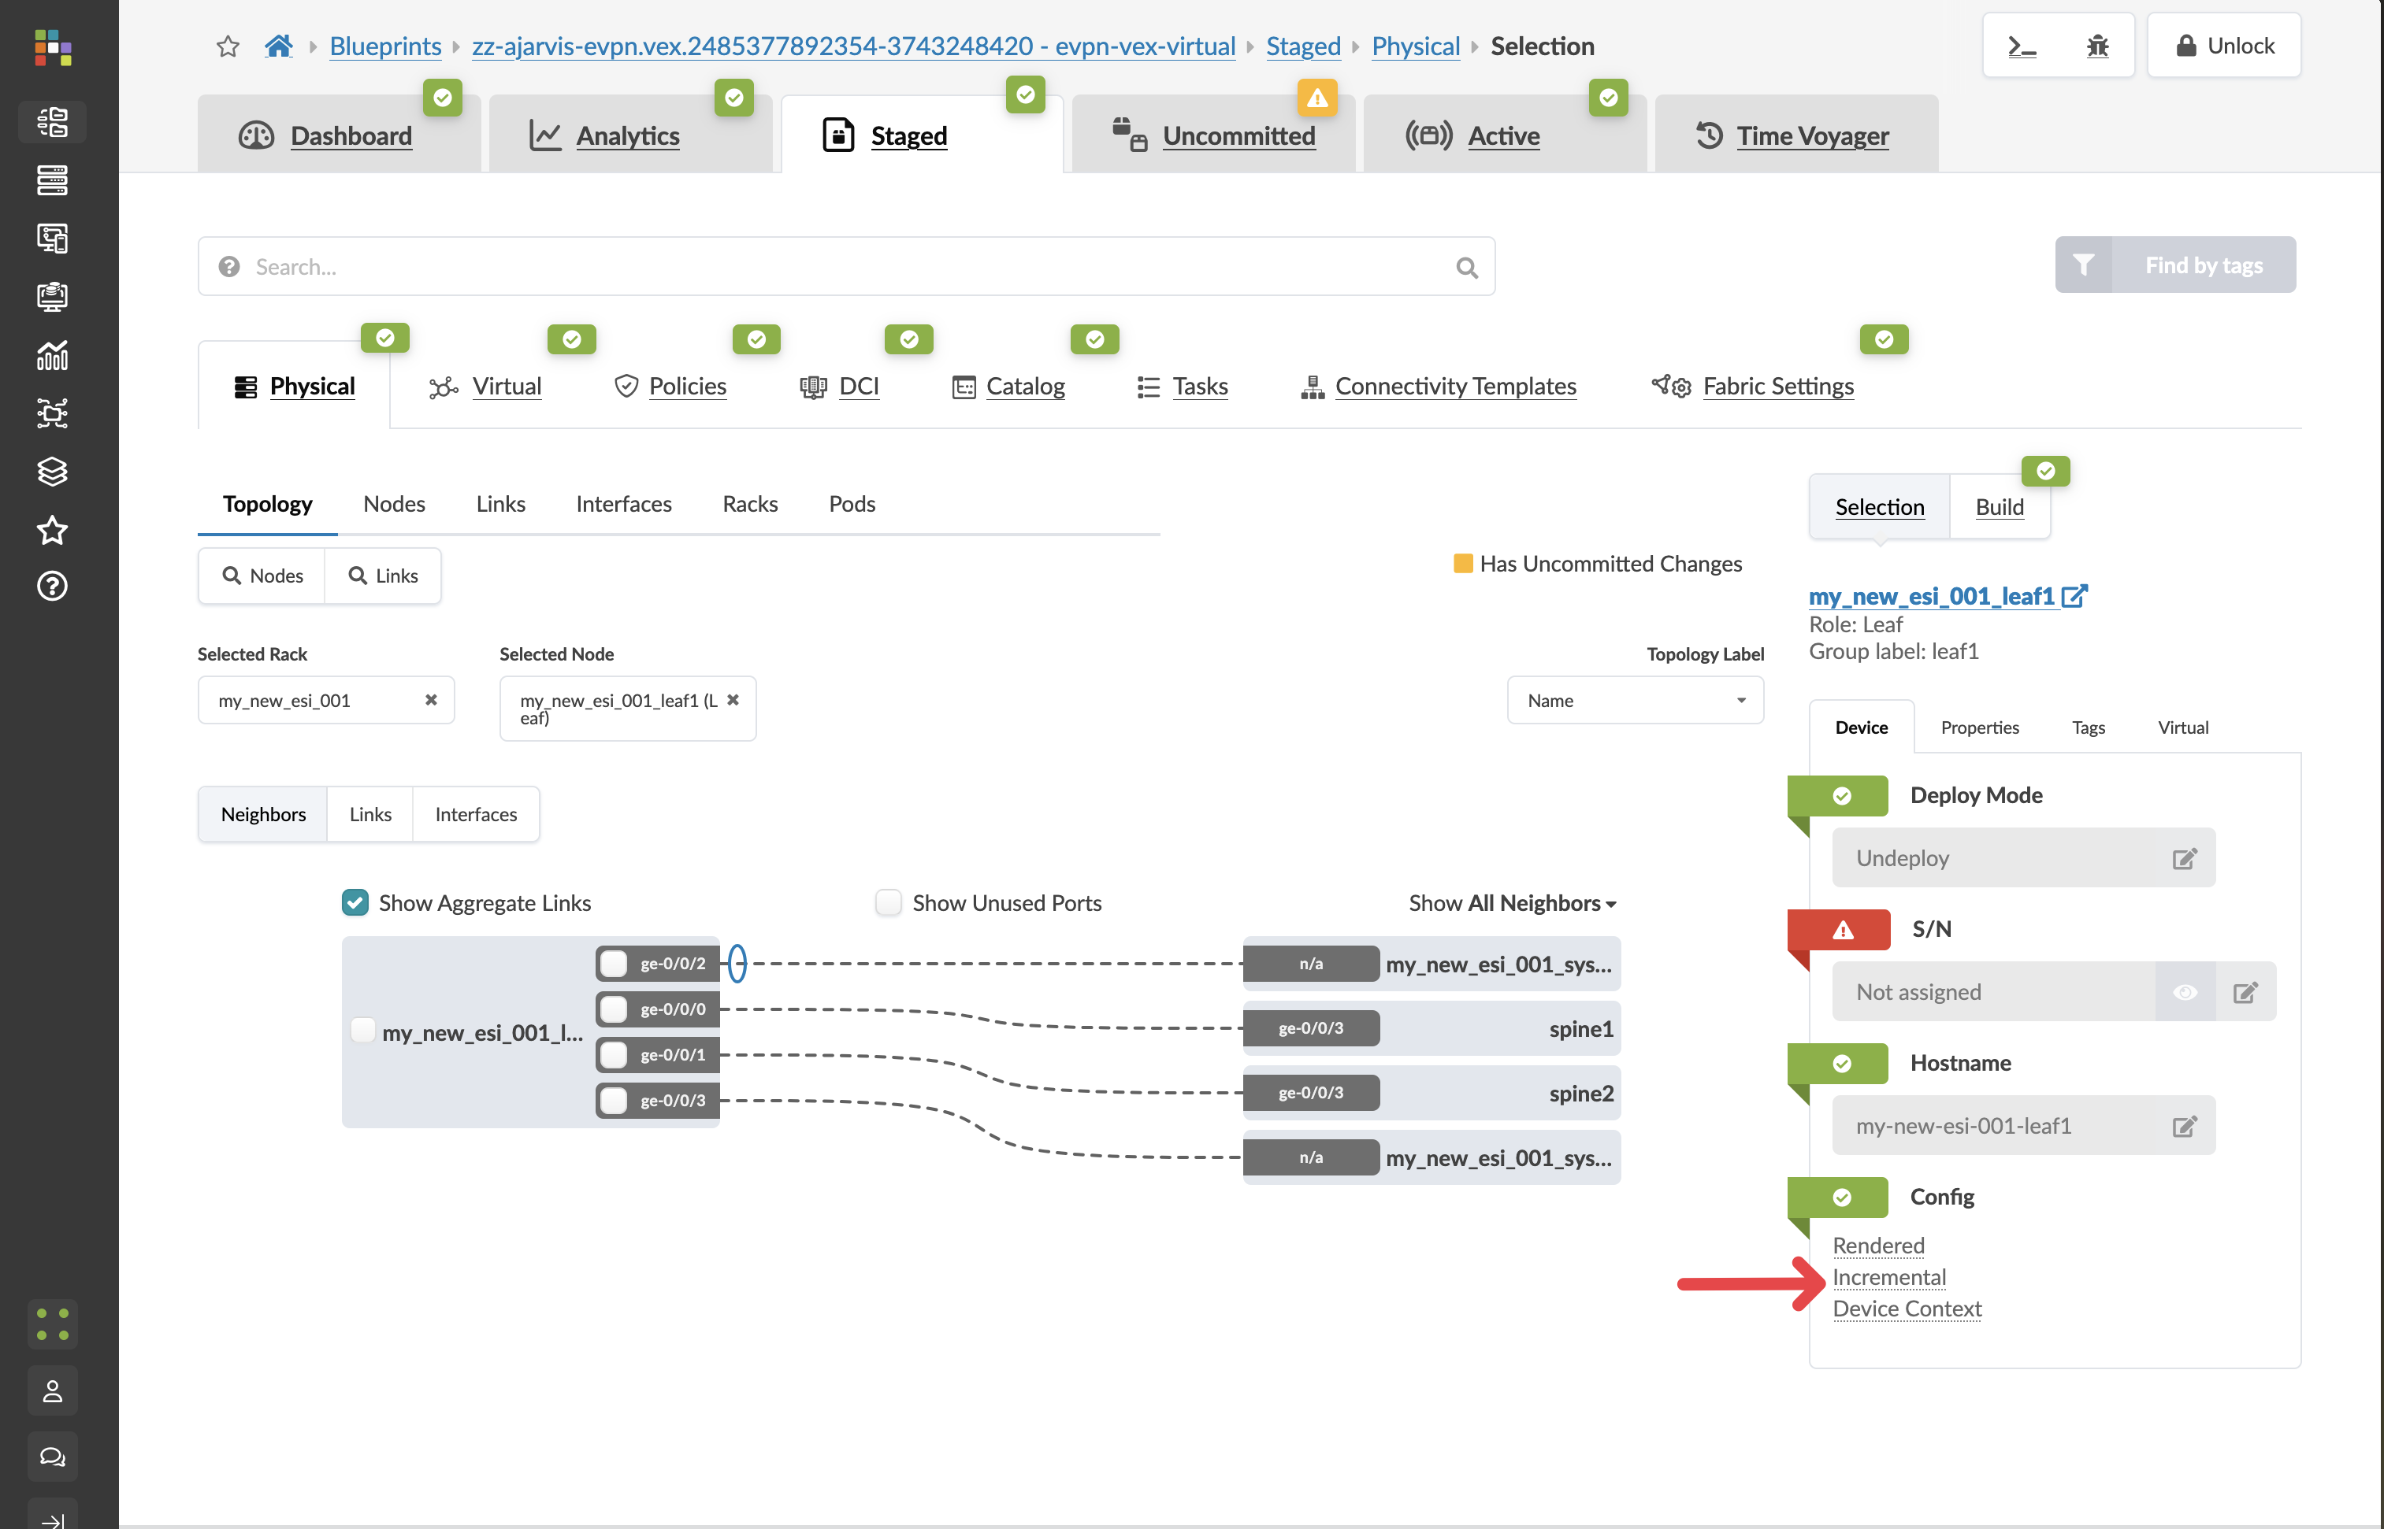Viewport: 2384px width, 1529px height.
Task: Open the Blueprints section in the left sidebar
Action: tap(52, 121)
